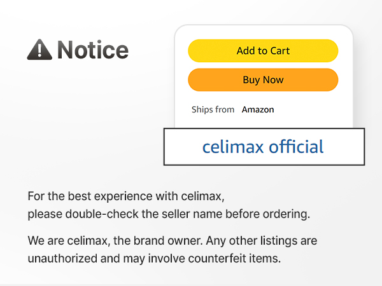Screen dimensions: 382x286
Task: Click the phrase 'before ordering'
Action: pyautogui.click(x=267, y=214)
